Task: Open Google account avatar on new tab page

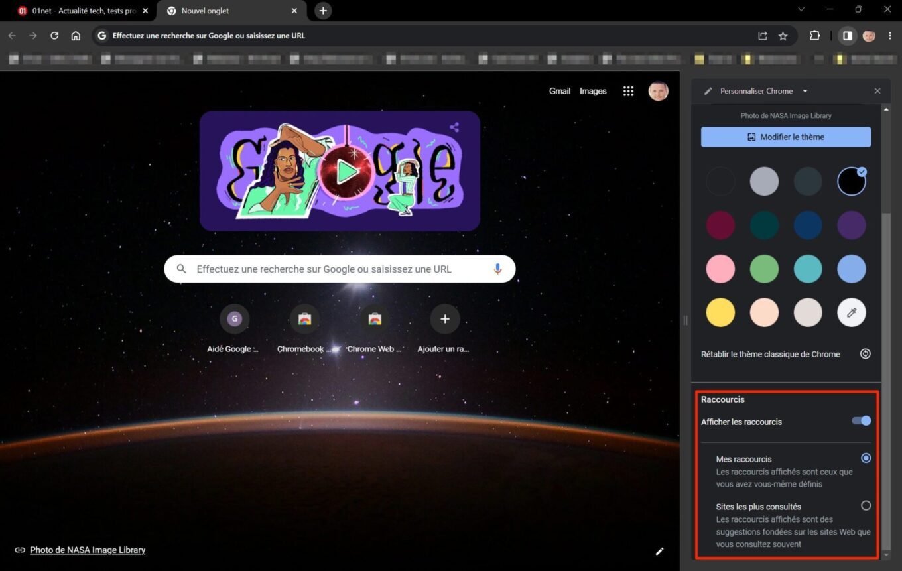Action: (658, 91)
